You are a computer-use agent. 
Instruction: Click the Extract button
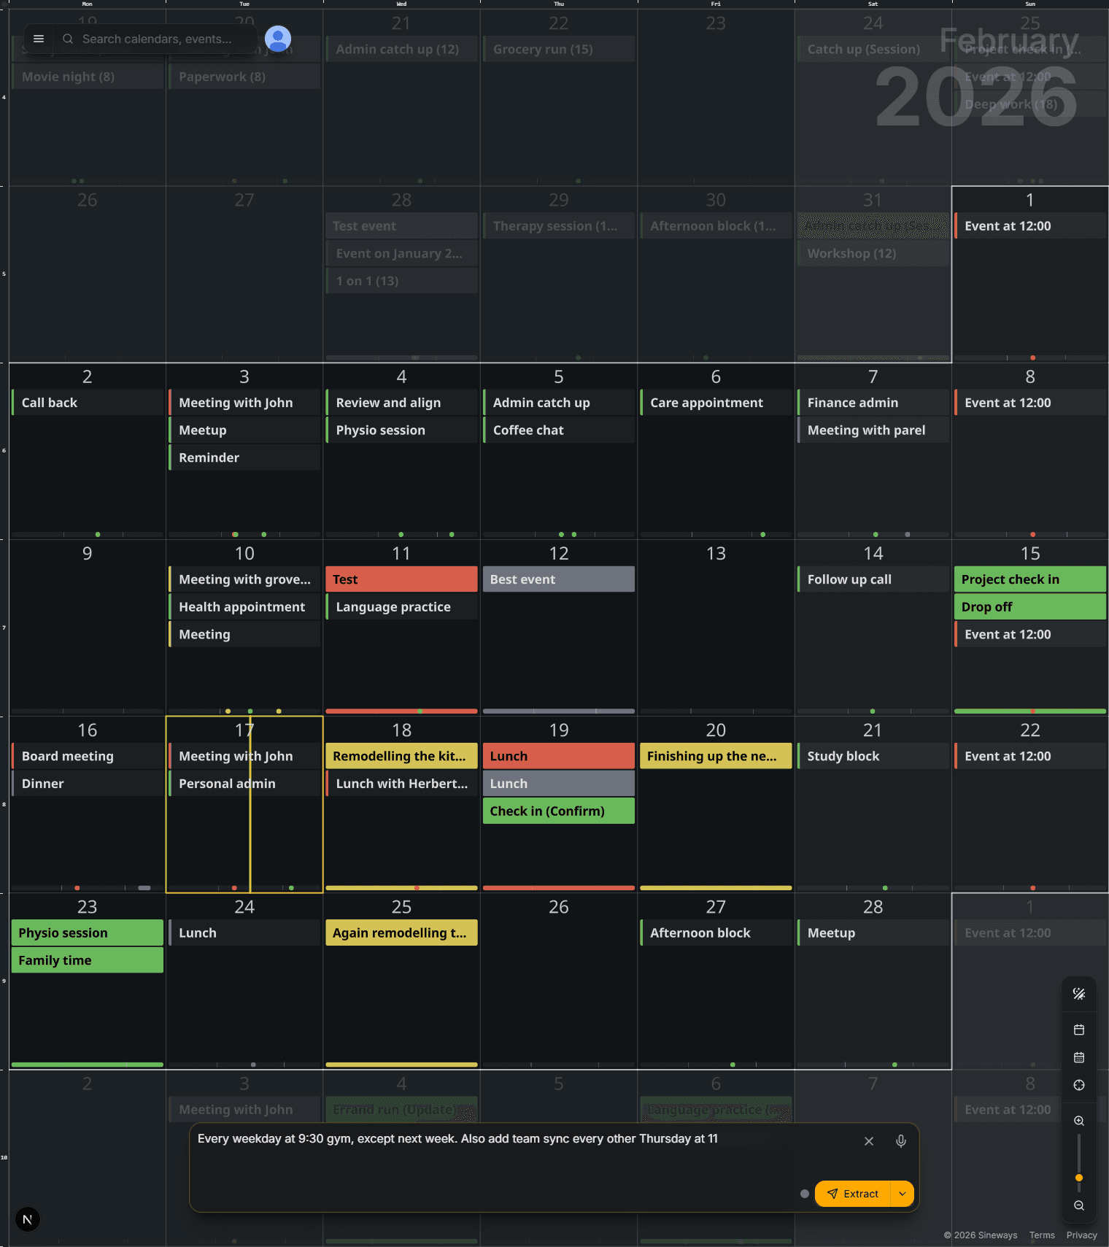pos(852,1194)
